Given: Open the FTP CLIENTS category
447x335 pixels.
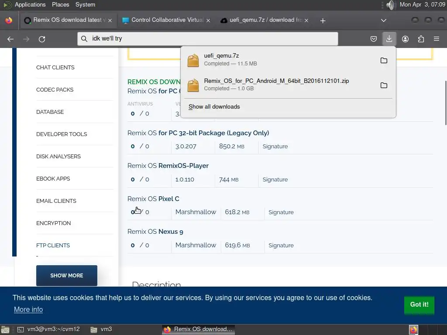Looking at the screenshot, I should 53,245.
